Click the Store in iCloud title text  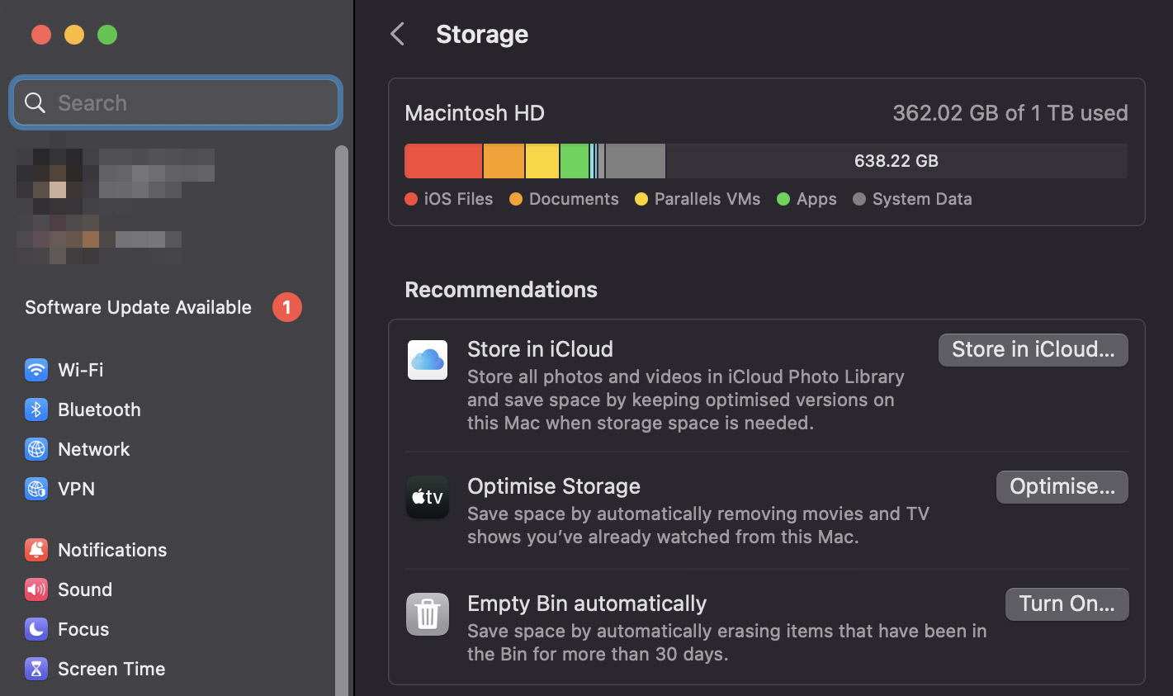coord(540,349)
